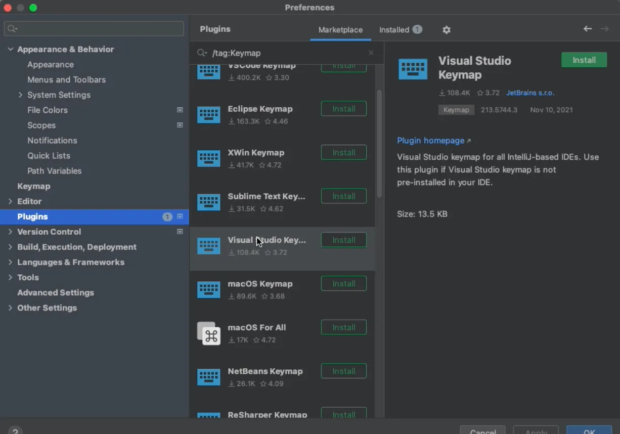Open Path Variables settings

pyautogui.click(x=54, y=170)
